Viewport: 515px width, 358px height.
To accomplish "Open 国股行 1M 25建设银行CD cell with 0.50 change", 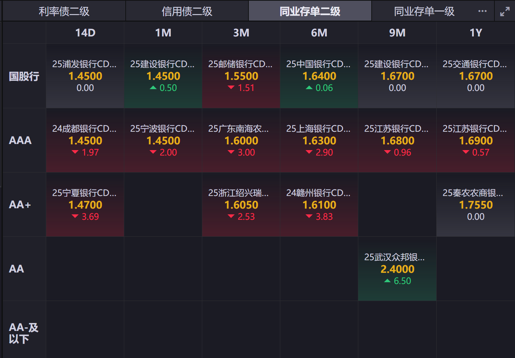I will [x=163, y=76].
